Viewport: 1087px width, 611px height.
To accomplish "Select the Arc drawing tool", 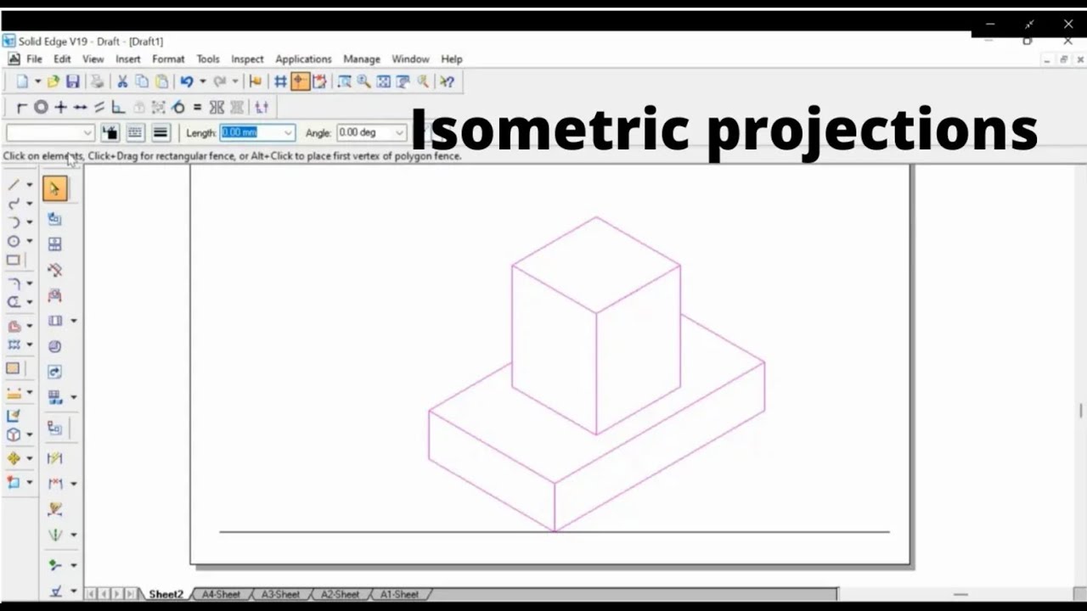I will (13, 222).
